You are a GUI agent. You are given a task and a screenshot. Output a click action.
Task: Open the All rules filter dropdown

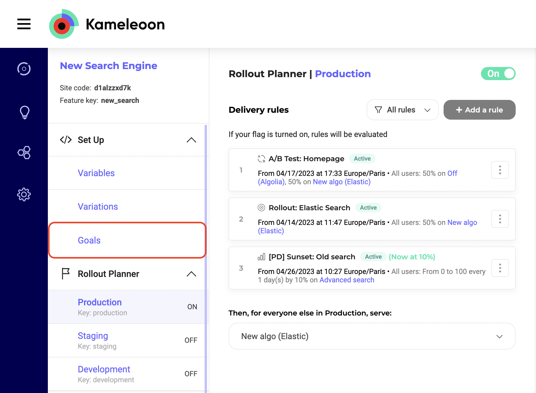[x=403, y=110]
